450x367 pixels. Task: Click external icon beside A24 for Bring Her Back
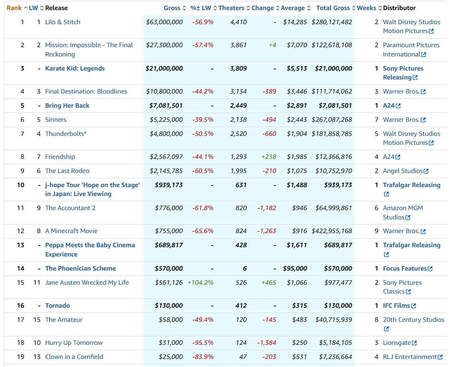(x=398, y=106)
